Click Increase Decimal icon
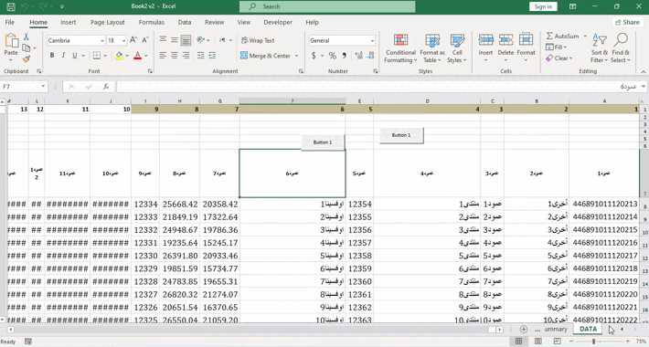Screen dimensions: 649x347 tap(359, 56)
